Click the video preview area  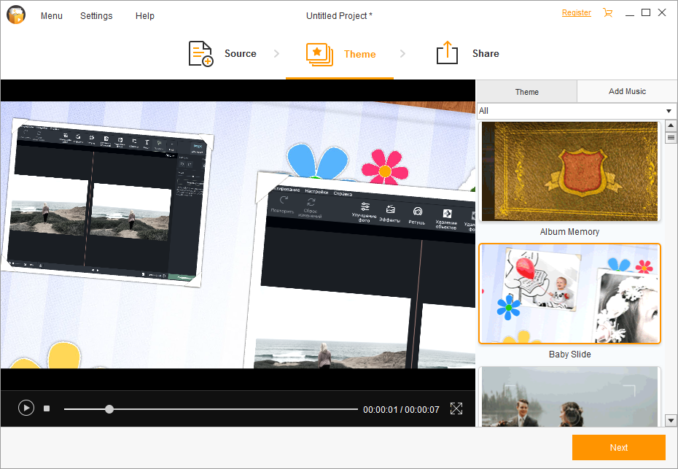coord(238,235)
